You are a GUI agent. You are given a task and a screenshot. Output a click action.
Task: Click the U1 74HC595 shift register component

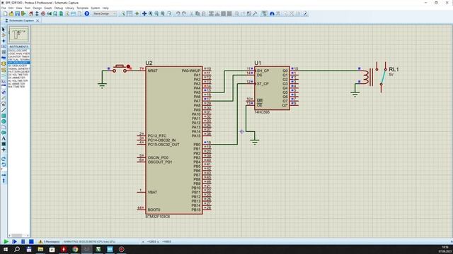[x=272, y=87]
